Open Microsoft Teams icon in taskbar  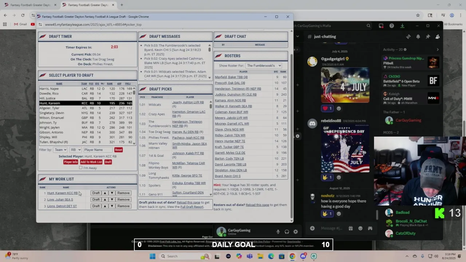pos(249,256)
